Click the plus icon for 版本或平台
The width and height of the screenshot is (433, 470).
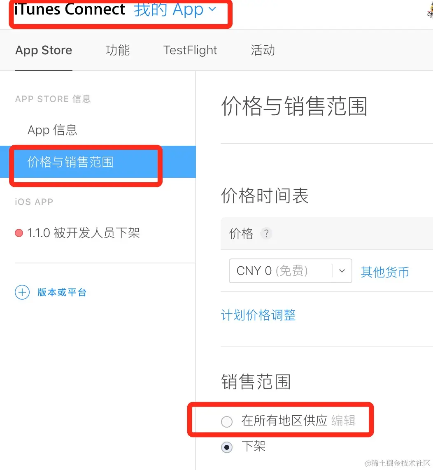tap(22, 292)
